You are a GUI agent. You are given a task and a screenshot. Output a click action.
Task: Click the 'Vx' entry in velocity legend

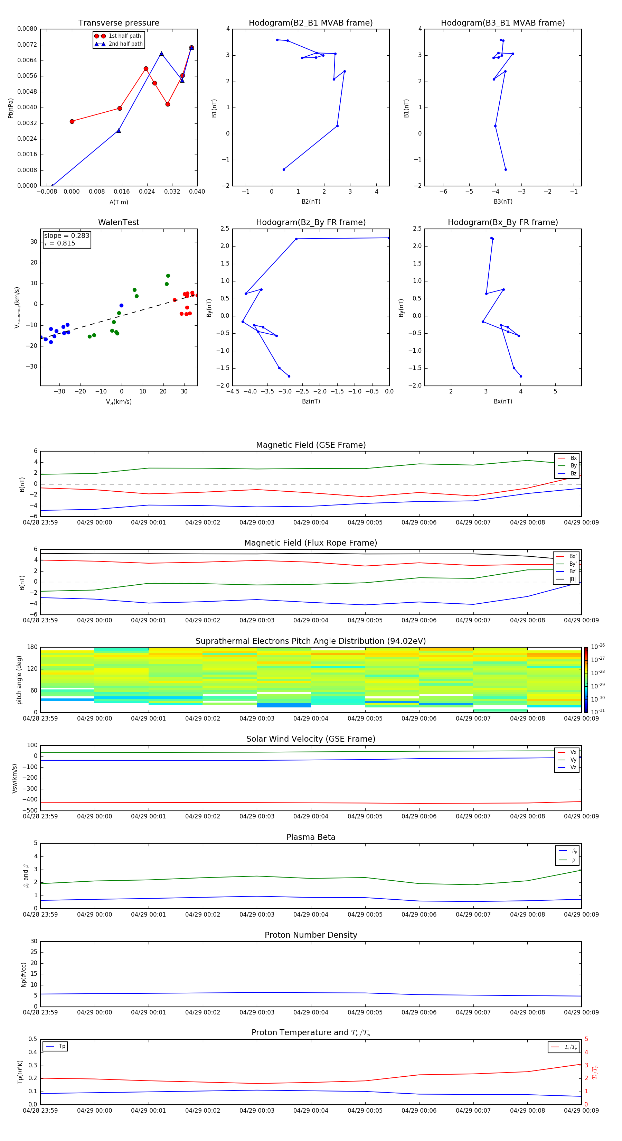567,753
